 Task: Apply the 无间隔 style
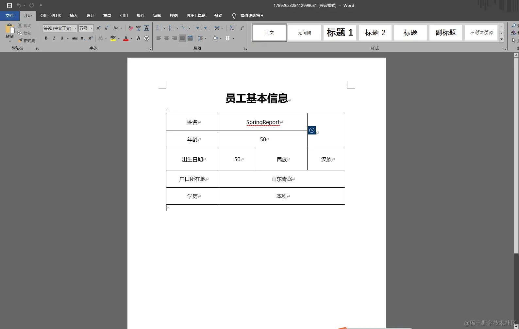tap(305, 33)
